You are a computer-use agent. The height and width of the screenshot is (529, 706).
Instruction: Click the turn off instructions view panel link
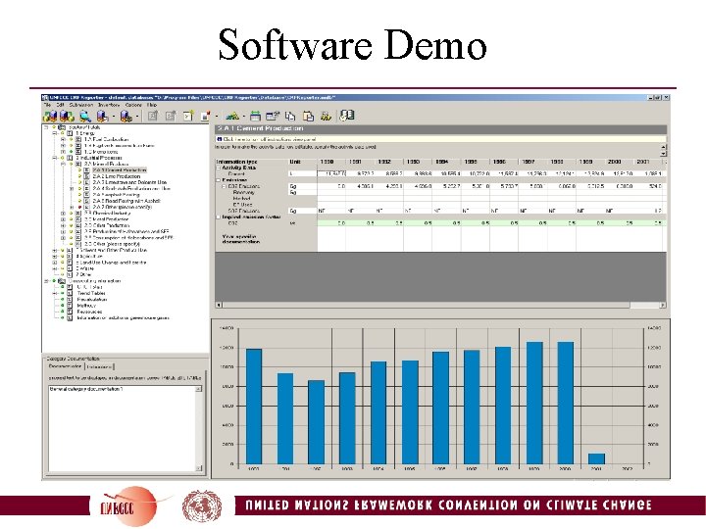pyautogui.click(x=270, y=139)
